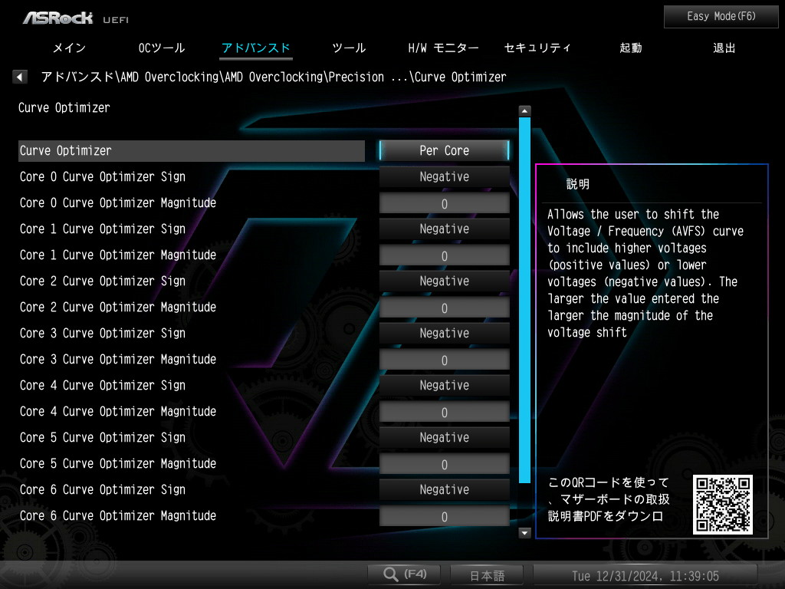This screenshot has width=785, height=589.
Task: Select Core 0 Curve Optimizer Sign label
Action: [103, 177]
